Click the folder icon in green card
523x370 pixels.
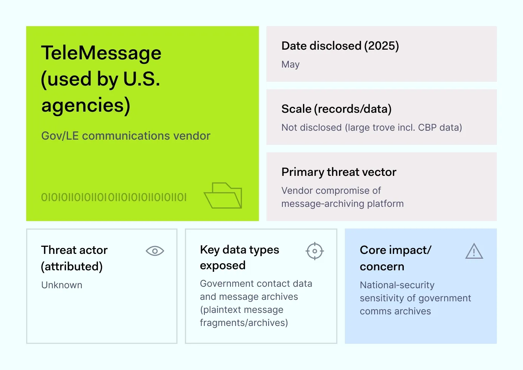[x=223, y=195]
